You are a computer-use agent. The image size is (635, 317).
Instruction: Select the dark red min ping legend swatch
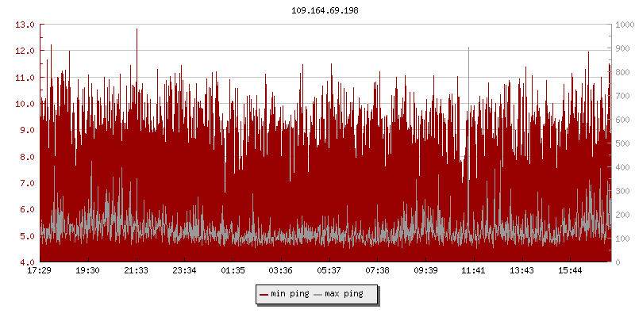click(x=264, y=294)
